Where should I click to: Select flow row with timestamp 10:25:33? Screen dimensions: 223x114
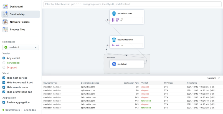click(x=132, y=94)
